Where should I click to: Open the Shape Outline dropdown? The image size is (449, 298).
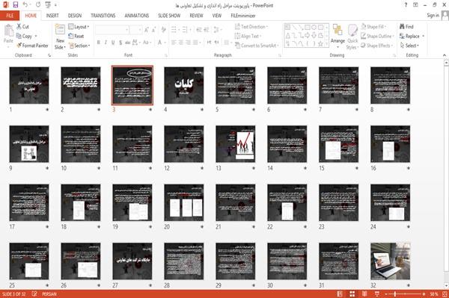click(x=377, y=36)
